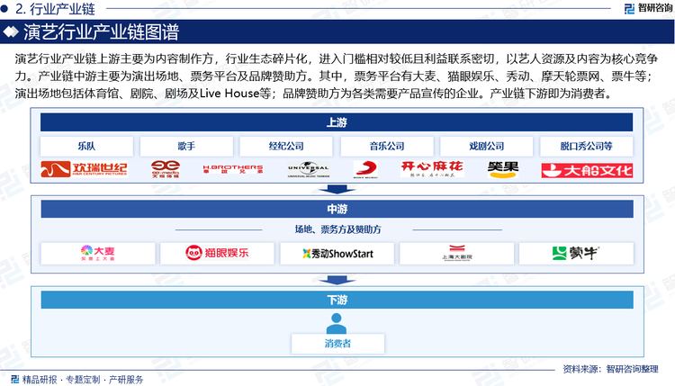Screen dimensions: 675x386
Task: Click the 消费者 label box
Action: tap(337, 344)
